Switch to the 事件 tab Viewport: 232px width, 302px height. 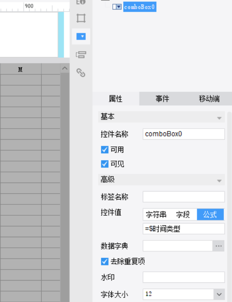[x=163, y=99]
